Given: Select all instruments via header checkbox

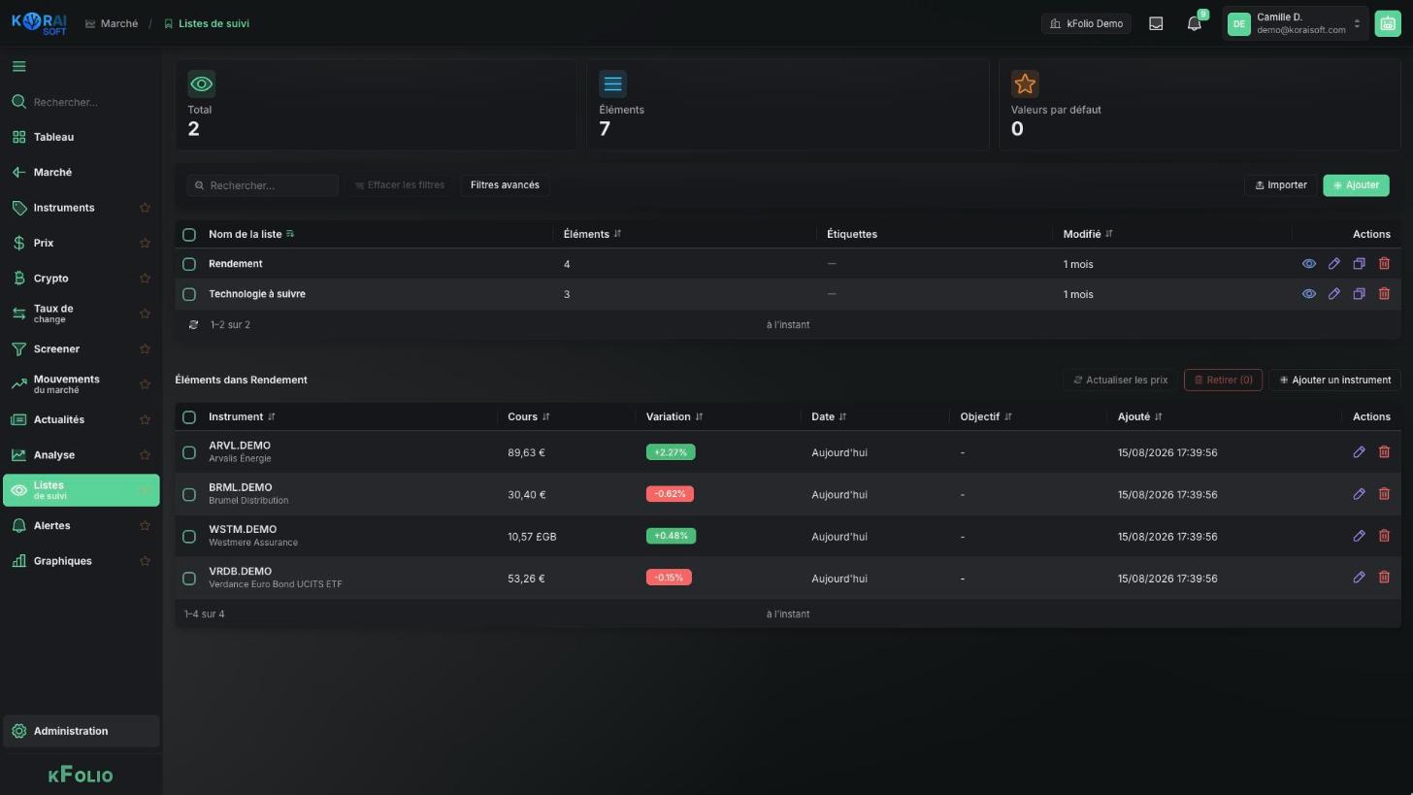Looking at the screenshot, I should coord(189,417).
